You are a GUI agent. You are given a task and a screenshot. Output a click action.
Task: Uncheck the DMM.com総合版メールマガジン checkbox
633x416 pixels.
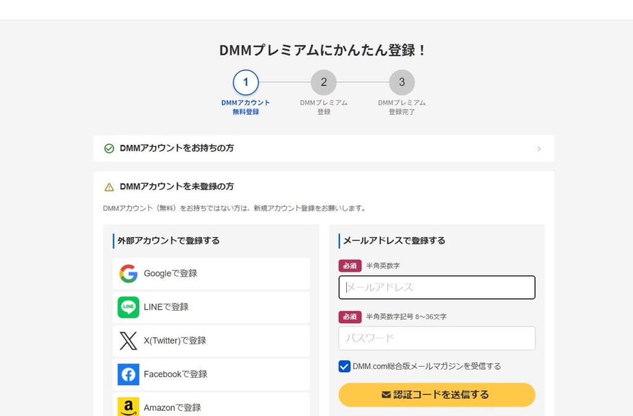point(344,367)
